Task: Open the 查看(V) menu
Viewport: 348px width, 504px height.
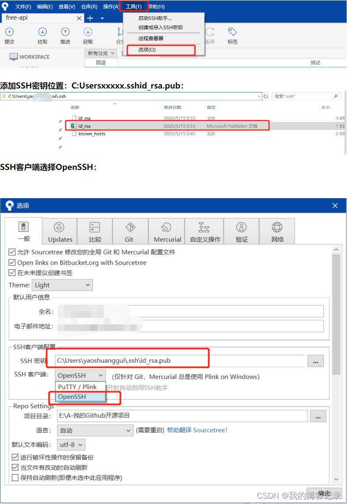Action: [x=67, y=7]
